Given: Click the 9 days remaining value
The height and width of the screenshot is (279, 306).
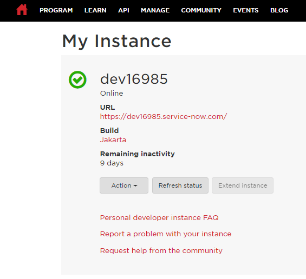Looking at the screenshot, I should tap(112, 163).
